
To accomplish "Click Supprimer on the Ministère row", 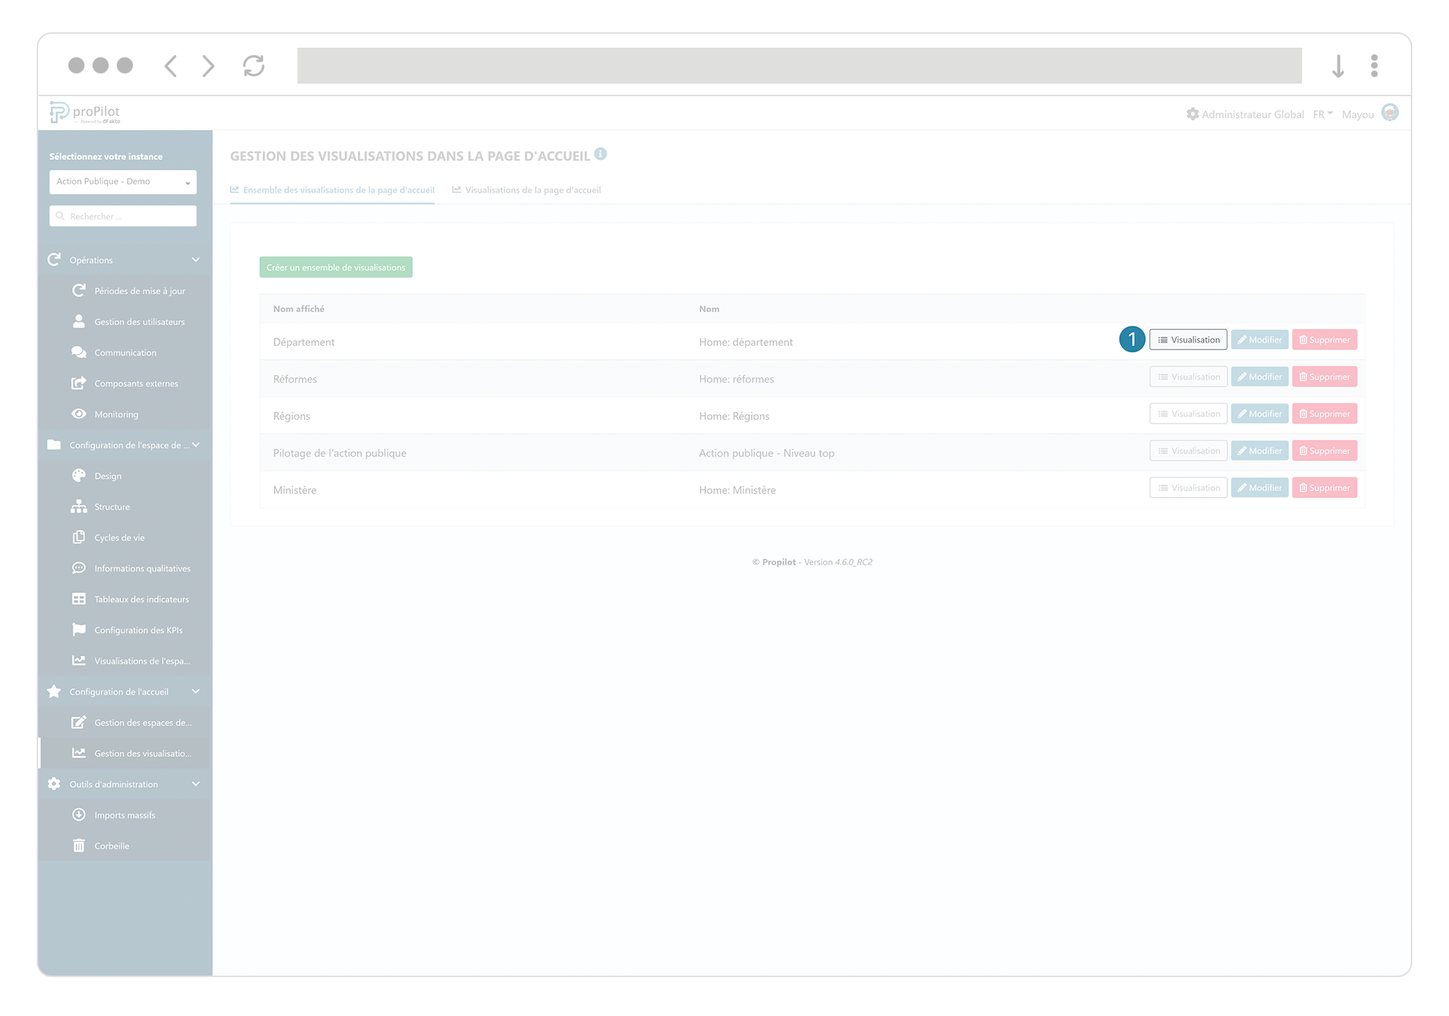I will (x=1324, y=487).
